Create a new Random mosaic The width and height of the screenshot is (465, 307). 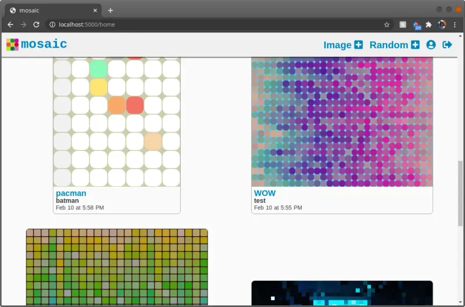click(394, 45)
